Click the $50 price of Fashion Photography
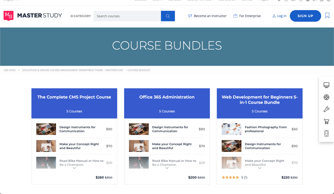Screen dimensions: 334x194 pos(294,129)
